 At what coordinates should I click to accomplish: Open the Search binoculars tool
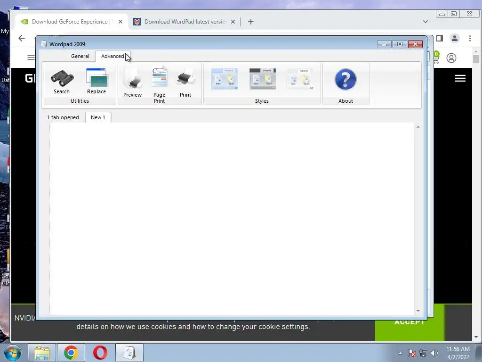[x=62, y=81]
